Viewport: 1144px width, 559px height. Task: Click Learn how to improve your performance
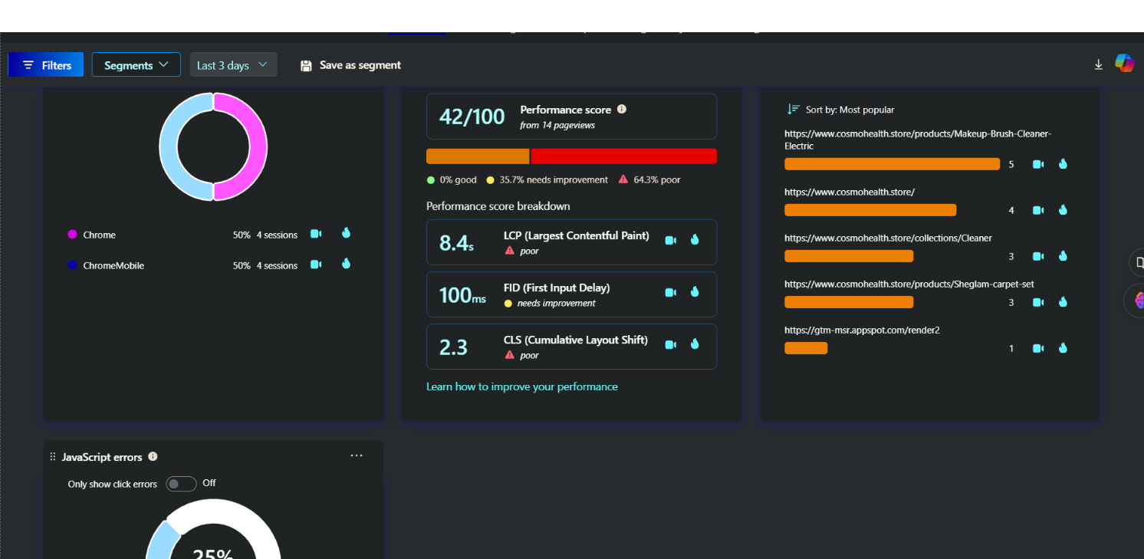point(522,386)
